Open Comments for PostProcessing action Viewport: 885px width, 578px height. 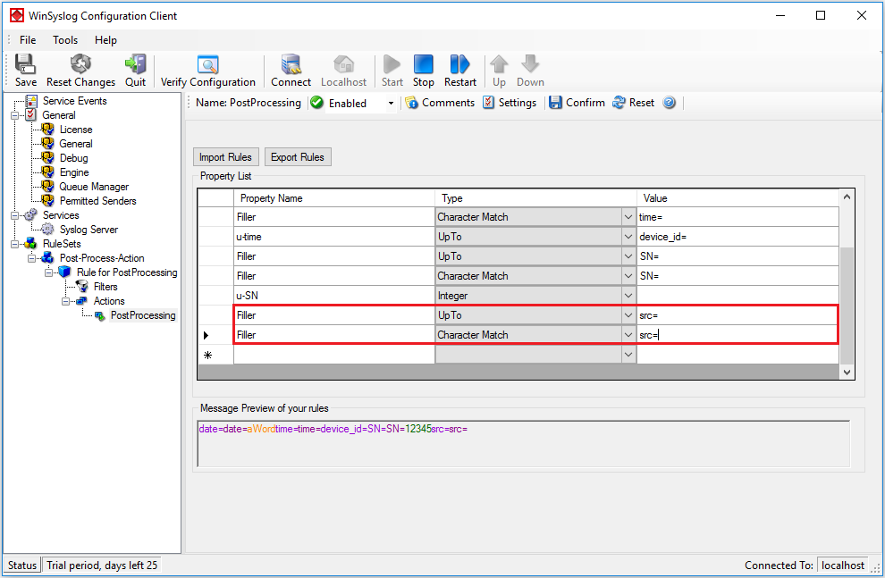tap(440, 103)
